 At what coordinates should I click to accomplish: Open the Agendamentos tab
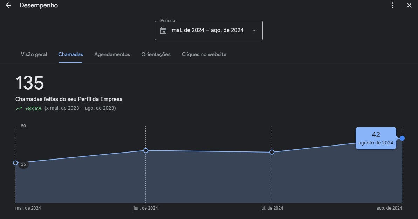[x=112, y=55]
